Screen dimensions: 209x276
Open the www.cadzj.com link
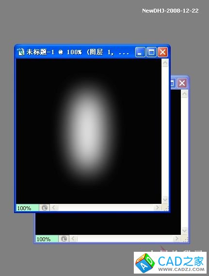(x=181, y=269)
